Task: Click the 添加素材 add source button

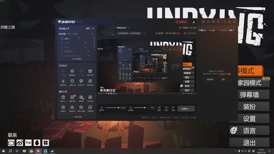Action: coord(77,59)
